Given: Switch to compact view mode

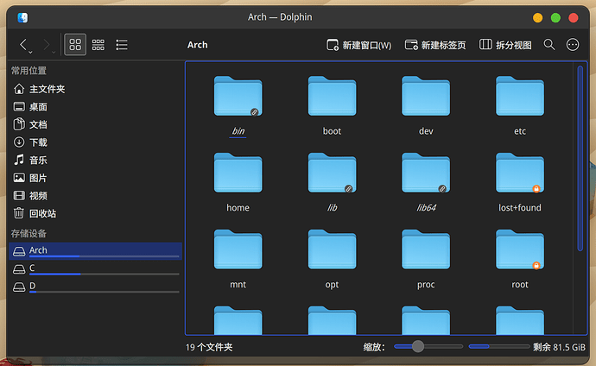Looking at the screenshot, I should click(98, 45).
